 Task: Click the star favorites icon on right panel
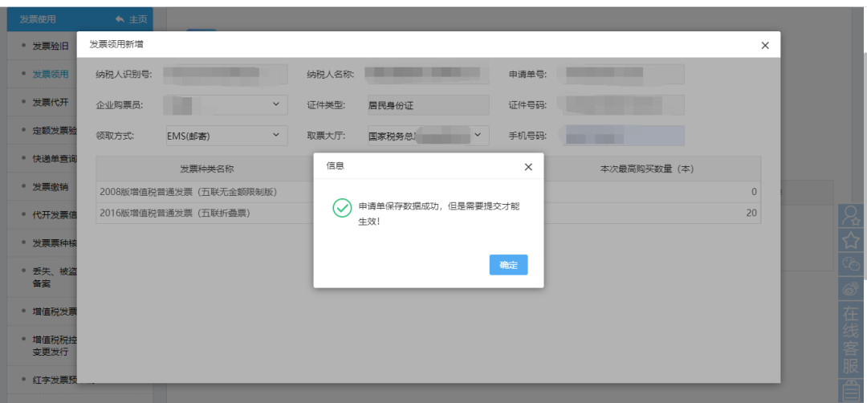click(x=851, y=240)
